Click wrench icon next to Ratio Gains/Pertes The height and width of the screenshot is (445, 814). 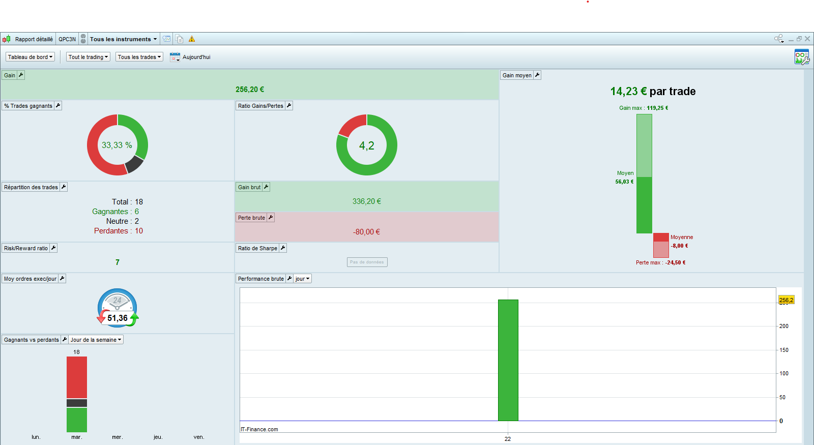[x=289, y=106]
